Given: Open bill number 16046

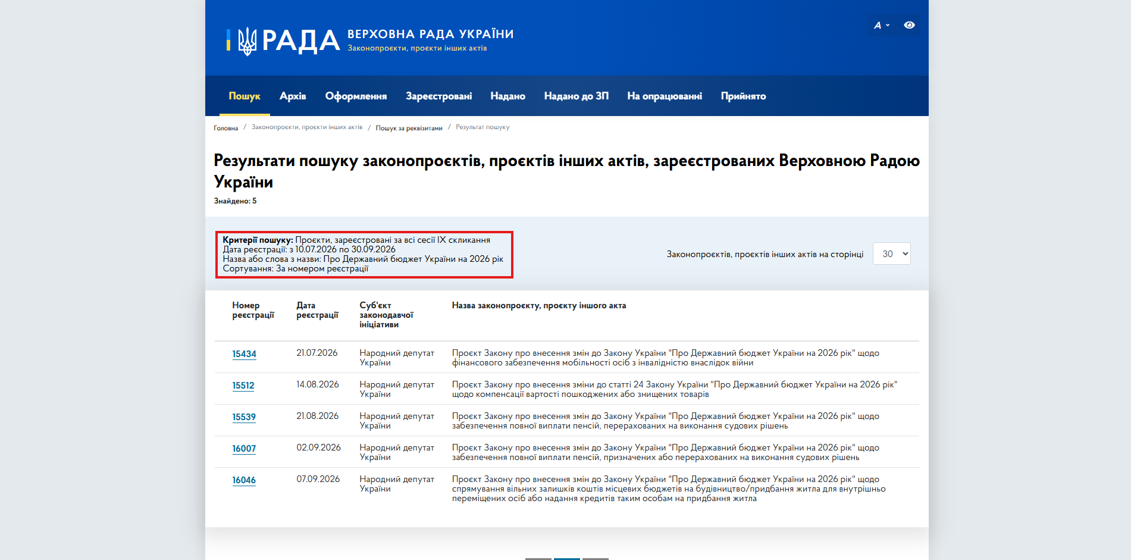Looking at the screenshot, I should pos(244,480).
